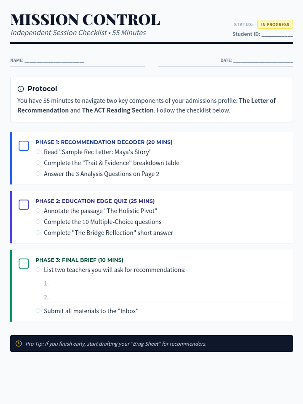Viewport: 303px width, 404px height.
Task: Tick the 'Trait & Evidence' breakdown table item
Action: click(38, 163)
